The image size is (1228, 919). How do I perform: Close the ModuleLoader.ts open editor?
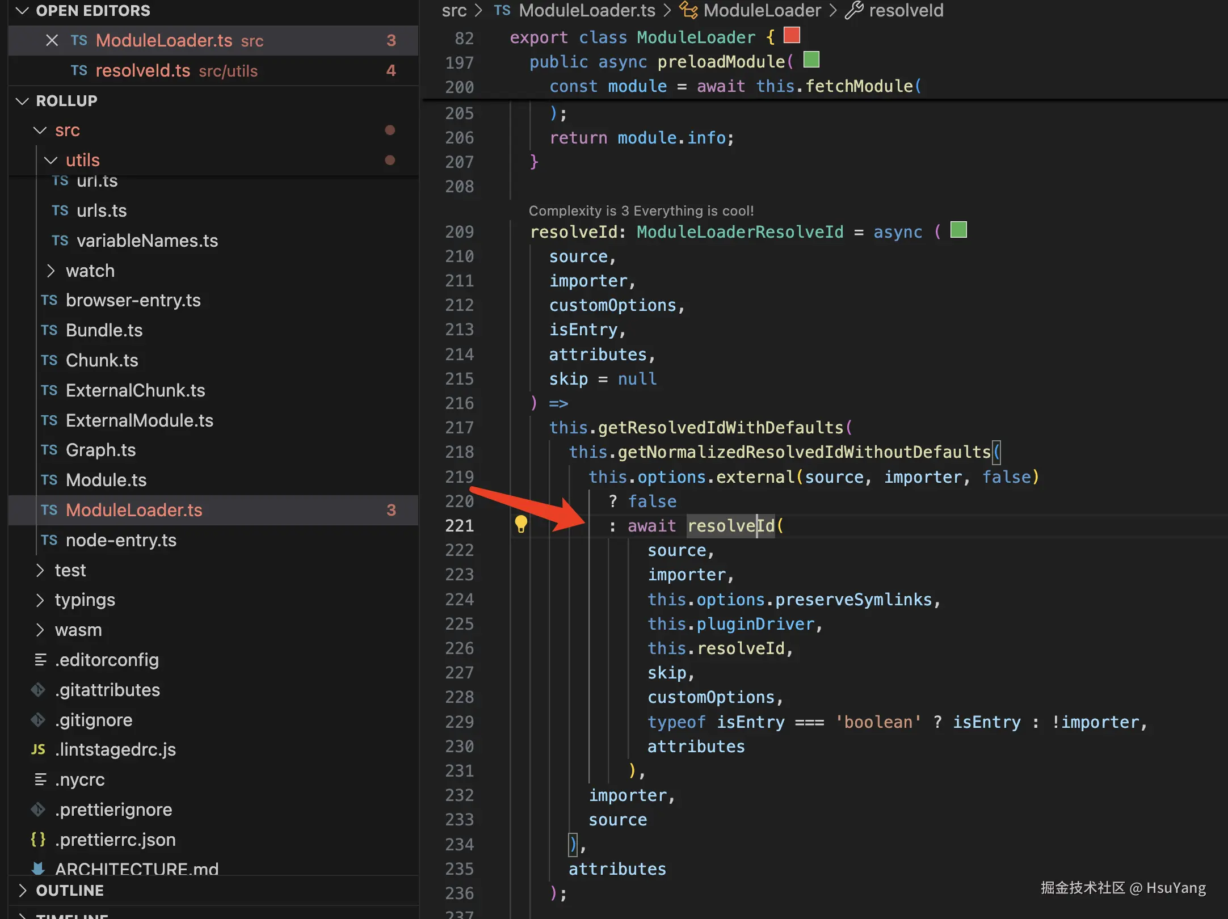pos(52,40)
